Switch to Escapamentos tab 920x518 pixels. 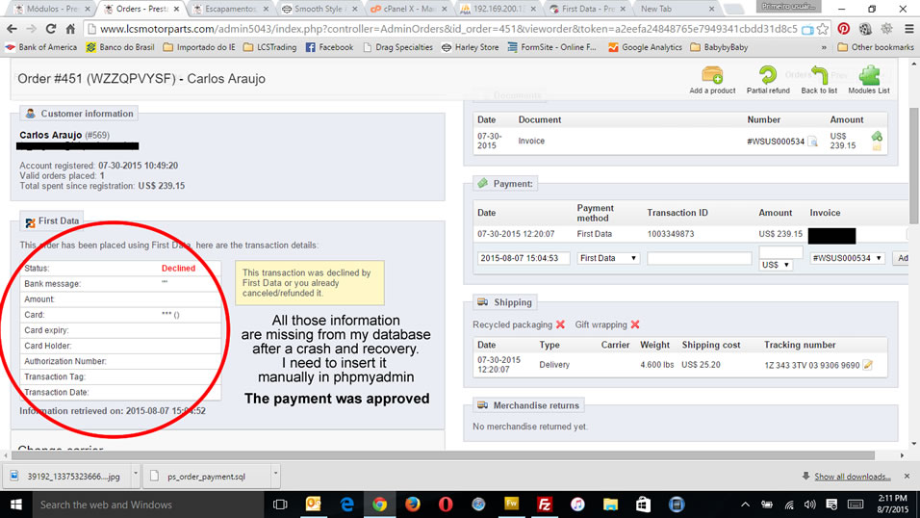(x=230, y=9)
